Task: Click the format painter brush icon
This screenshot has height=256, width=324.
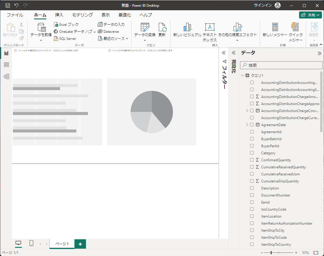Action: 21,38
